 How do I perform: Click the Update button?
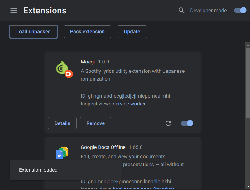tap(132, 32)
